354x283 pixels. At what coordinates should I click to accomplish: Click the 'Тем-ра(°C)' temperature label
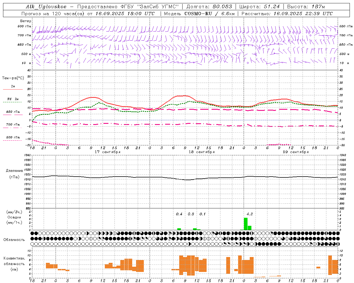click(x=13, y=78)
